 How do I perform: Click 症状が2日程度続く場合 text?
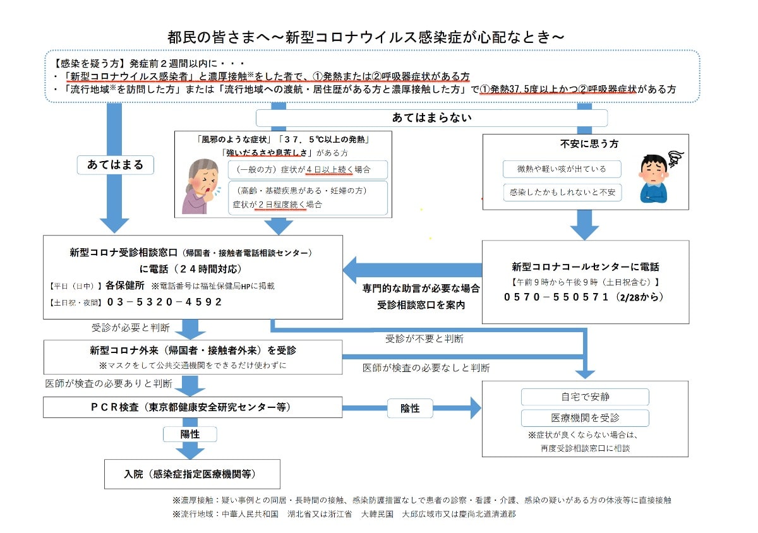277,205
